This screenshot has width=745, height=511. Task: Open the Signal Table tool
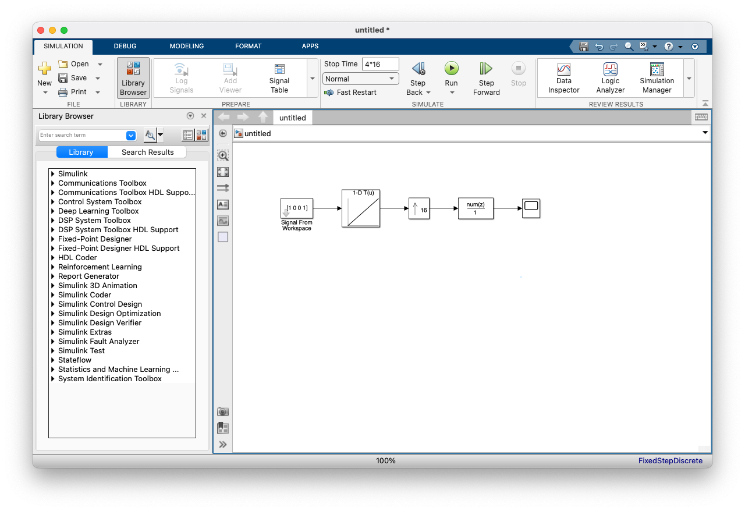point(279,78)
